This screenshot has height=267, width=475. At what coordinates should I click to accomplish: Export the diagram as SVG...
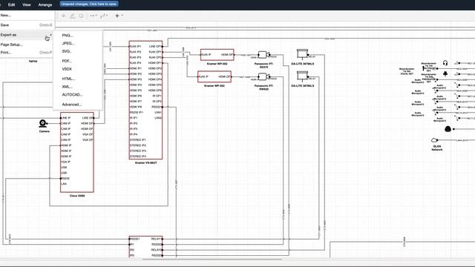click(x=77, y=51)
